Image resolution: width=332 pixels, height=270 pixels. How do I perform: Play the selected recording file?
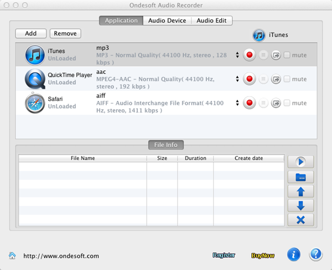(x=300, y=162)
